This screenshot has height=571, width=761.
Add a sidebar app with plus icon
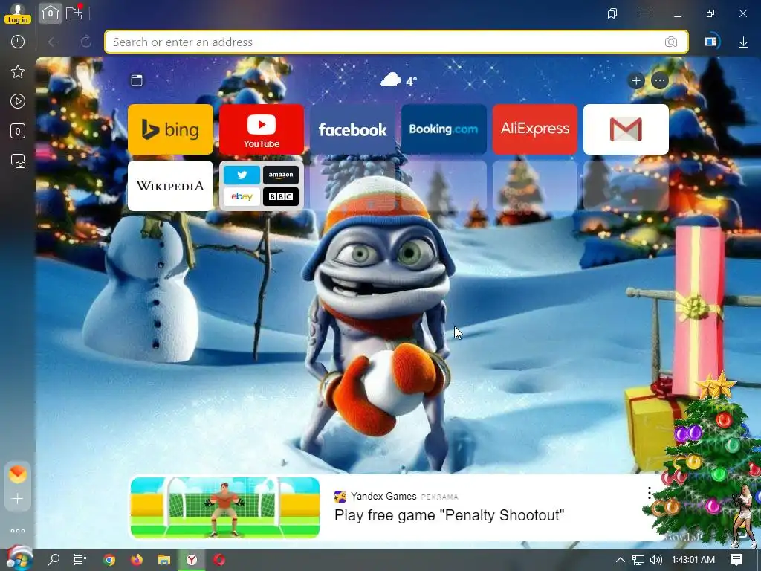point(18,499)
